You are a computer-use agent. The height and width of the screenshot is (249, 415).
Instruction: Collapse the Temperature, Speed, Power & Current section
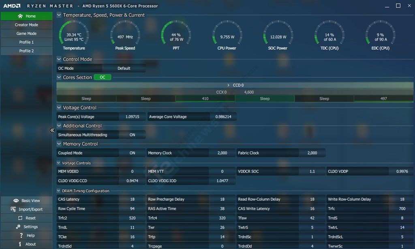click(x=59, y=15)
